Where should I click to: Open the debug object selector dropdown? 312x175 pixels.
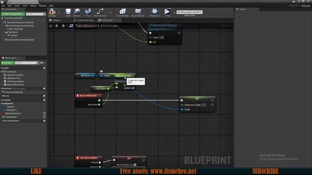coord(190,12)
